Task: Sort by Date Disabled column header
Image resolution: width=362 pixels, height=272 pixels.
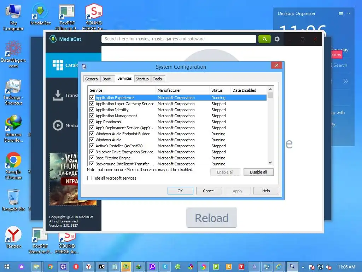Action: click(249, 90)
